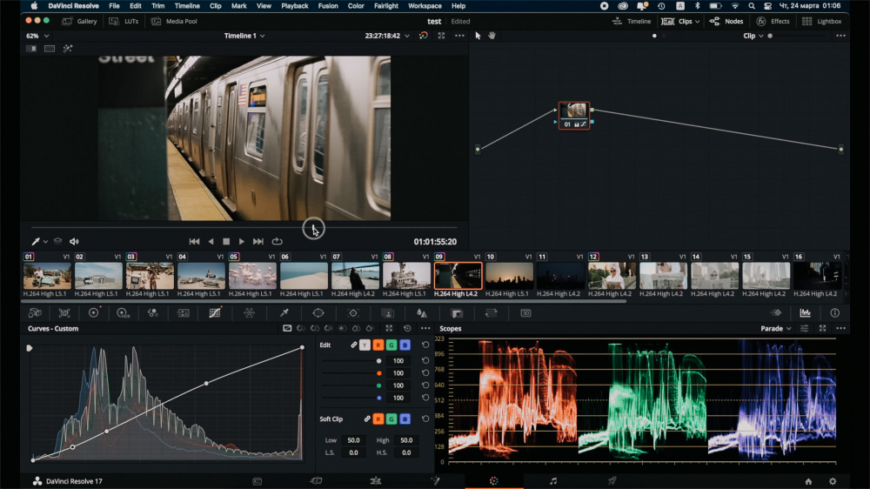
Task: Mute the viewer audio
Action: (74, 241)
